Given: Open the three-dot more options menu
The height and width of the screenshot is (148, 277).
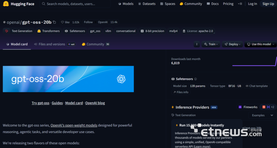Looking at the screenshot, I should [x=197, y=44].
